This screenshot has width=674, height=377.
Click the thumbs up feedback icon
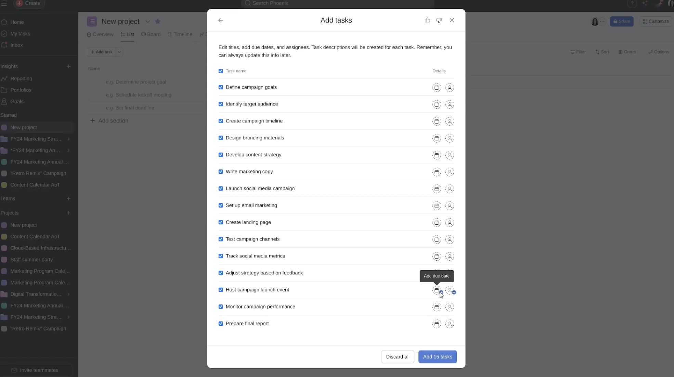[x=427, y=20]
